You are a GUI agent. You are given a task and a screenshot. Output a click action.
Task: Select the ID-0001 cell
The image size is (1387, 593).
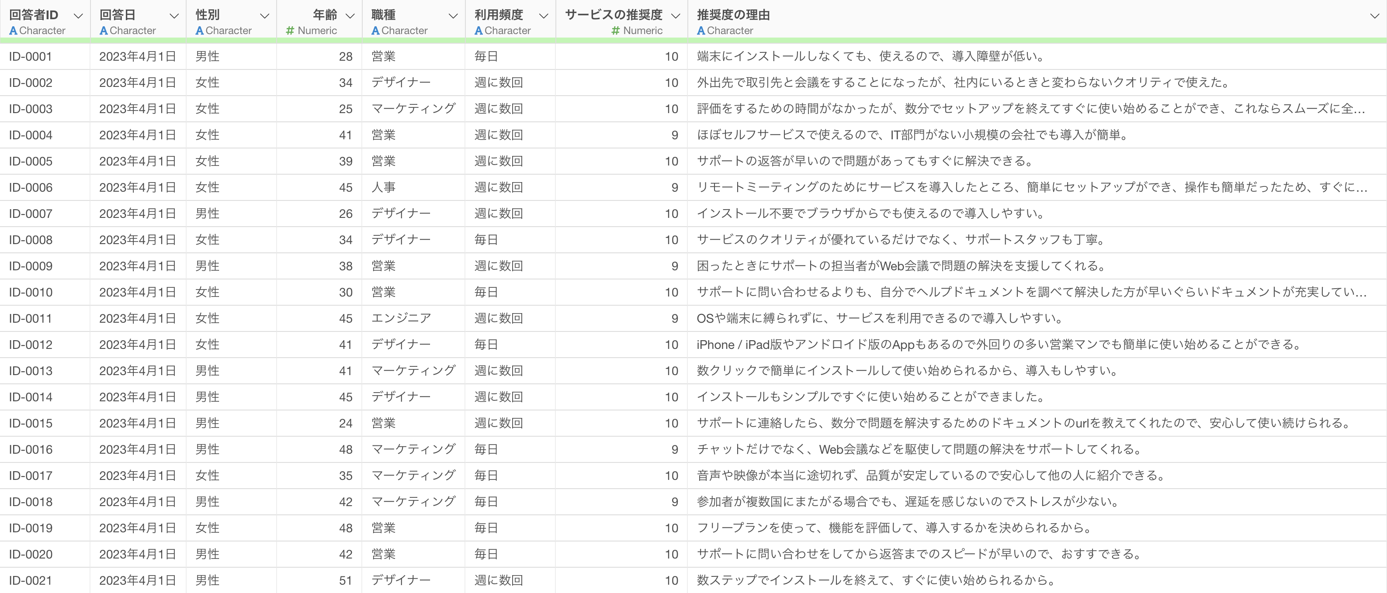[31, 56]
